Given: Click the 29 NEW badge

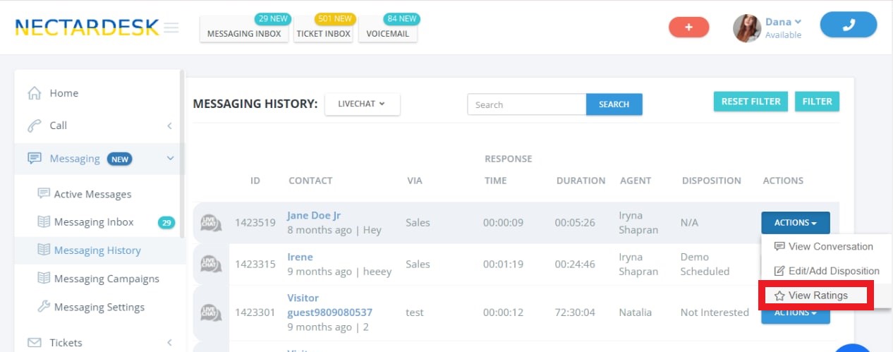Looking at the screenshot, I should (x=272, y=18).
